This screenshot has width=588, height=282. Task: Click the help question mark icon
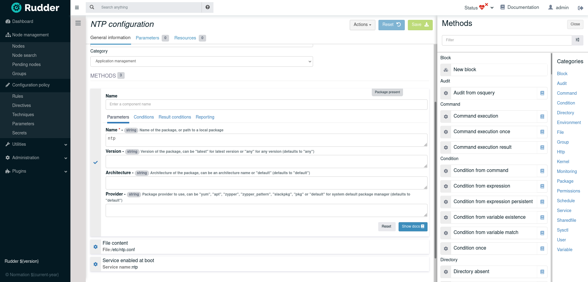coord(208,7)
